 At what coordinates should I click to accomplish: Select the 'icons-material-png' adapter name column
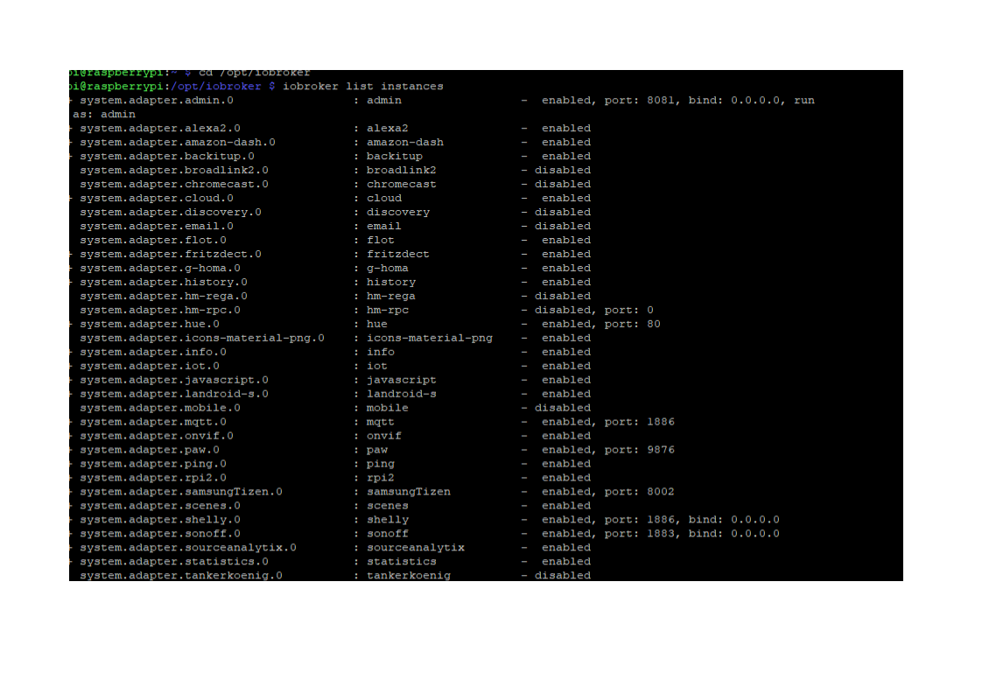pos(430,338)
